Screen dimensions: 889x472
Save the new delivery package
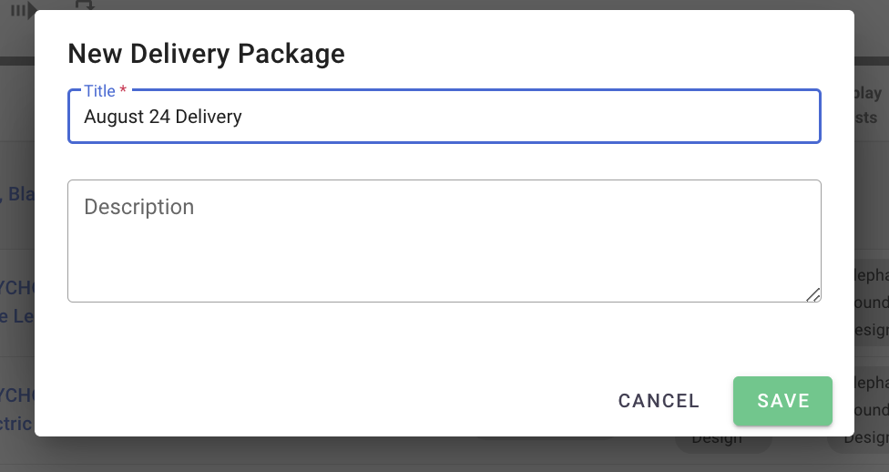(782, 401)
